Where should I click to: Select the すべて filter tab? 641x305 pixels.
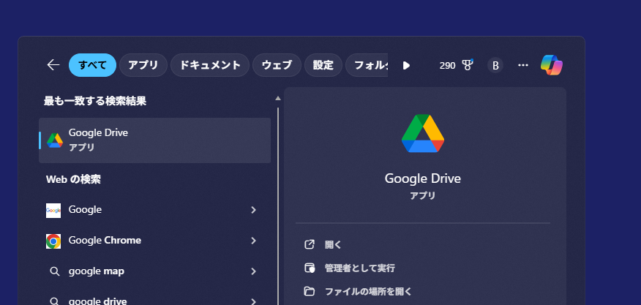click(92, 65)
